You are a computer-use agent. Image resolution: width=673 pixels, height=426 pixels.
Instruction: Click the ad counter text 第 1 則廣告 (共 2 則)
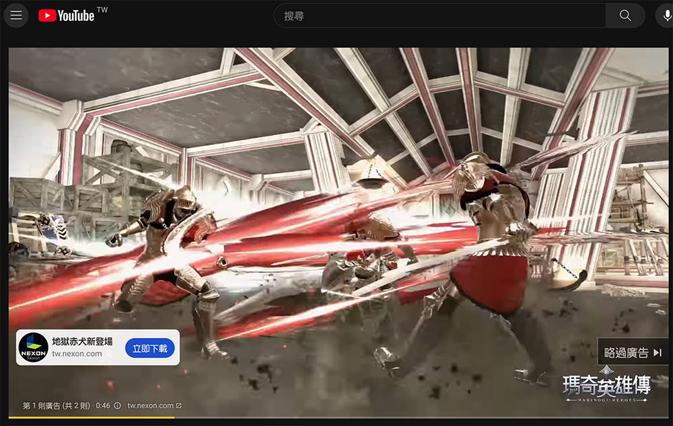57,405
